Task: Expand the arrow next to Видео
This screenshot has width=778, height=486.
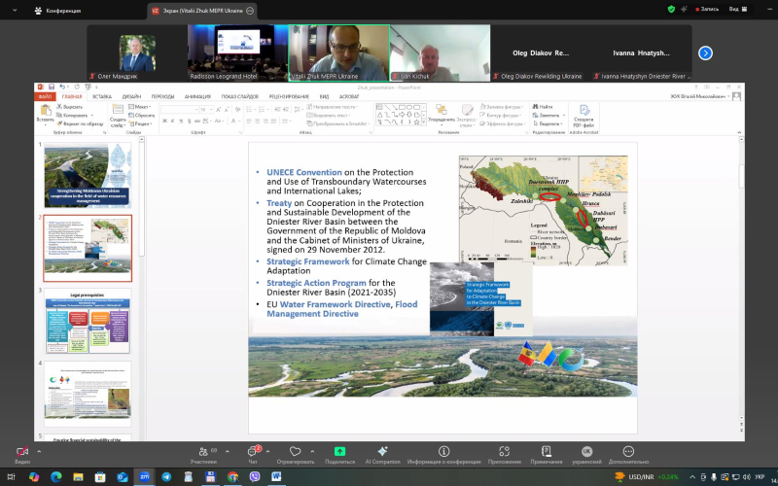Action: pyautogui.click(x=39, y=451)
